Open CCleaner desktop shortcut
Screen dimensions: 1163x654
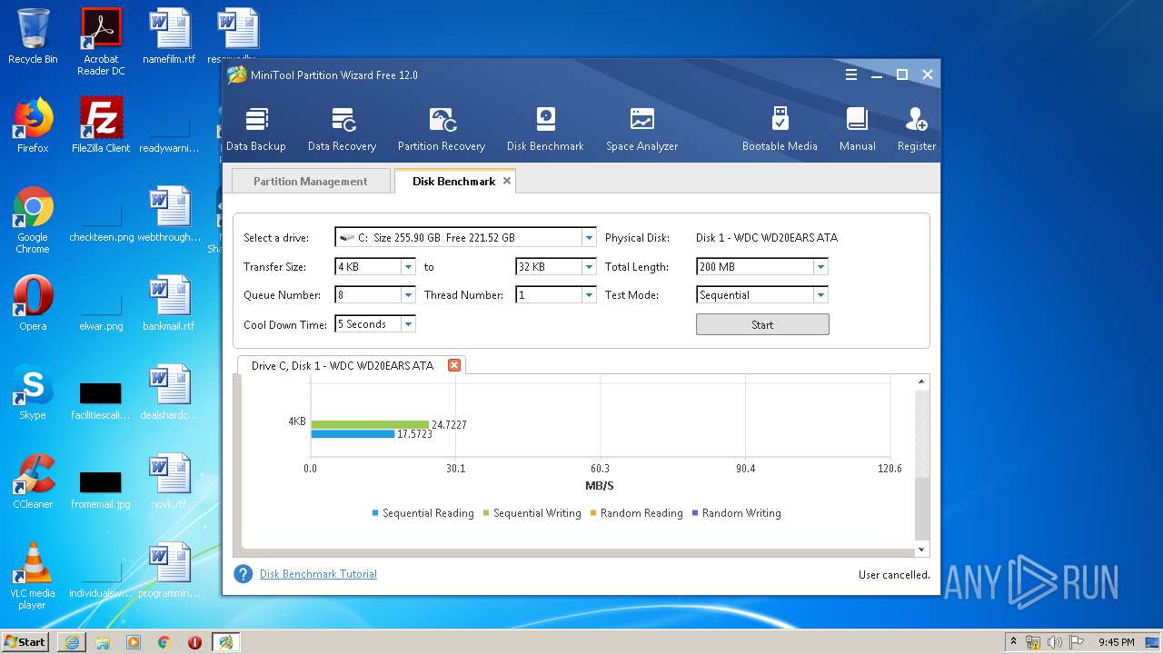(33, 481)
